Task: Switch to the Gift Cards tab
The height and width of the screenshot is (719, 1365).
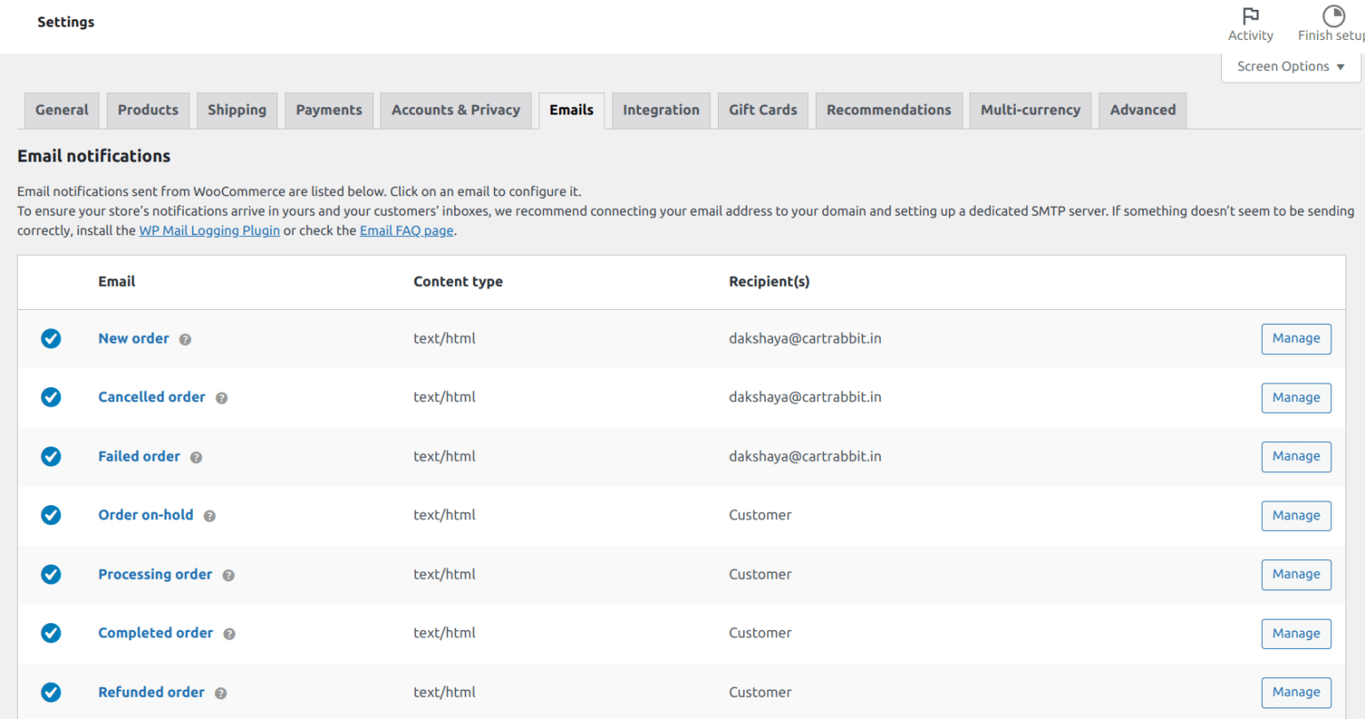Action: [x=762, y=110]
